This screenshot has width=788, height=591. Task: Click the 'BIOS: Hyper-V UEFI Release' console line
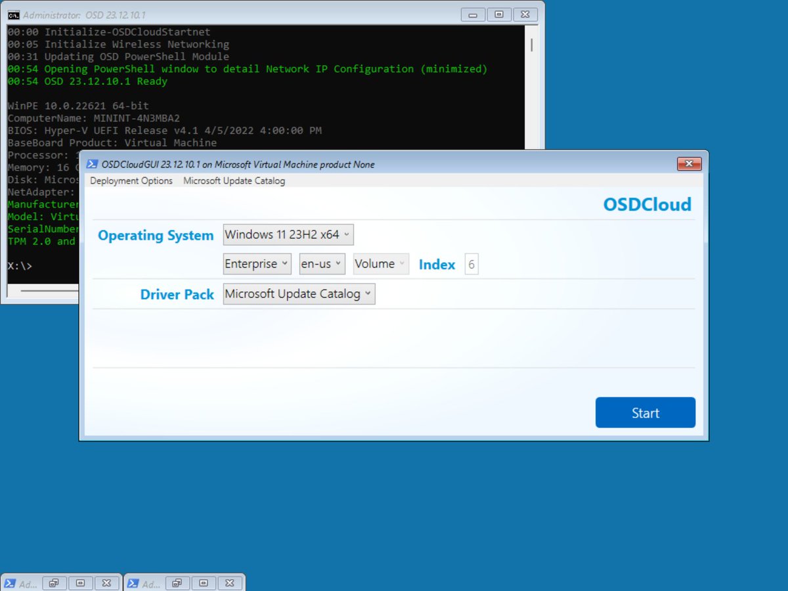[x=164, y=131]
